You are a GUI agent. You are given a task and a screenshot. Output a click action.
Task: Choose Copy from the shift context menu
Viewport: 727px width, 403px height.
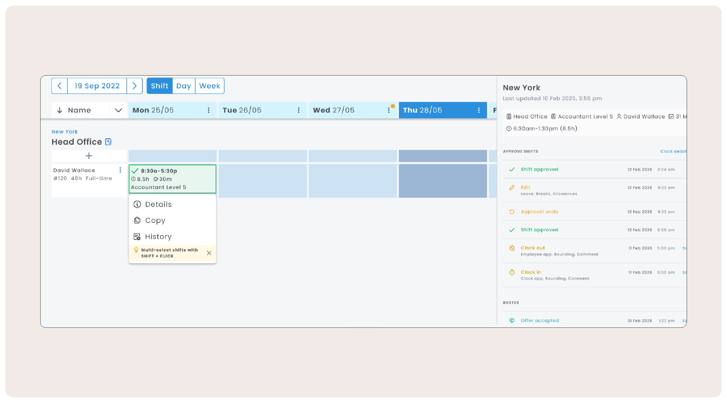pos(155,220)
